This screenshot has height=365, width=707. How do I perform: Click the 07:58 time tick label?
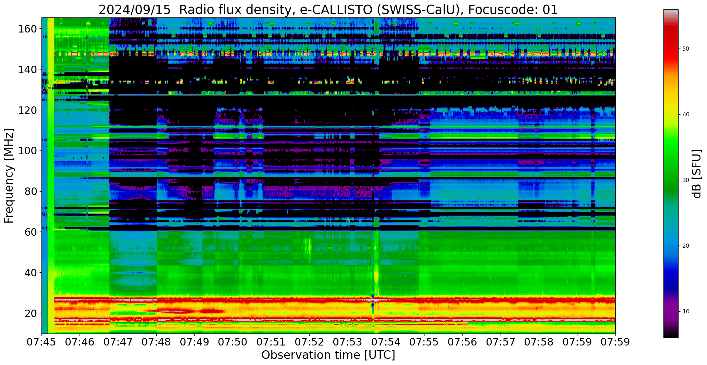(x=539, y=342)
